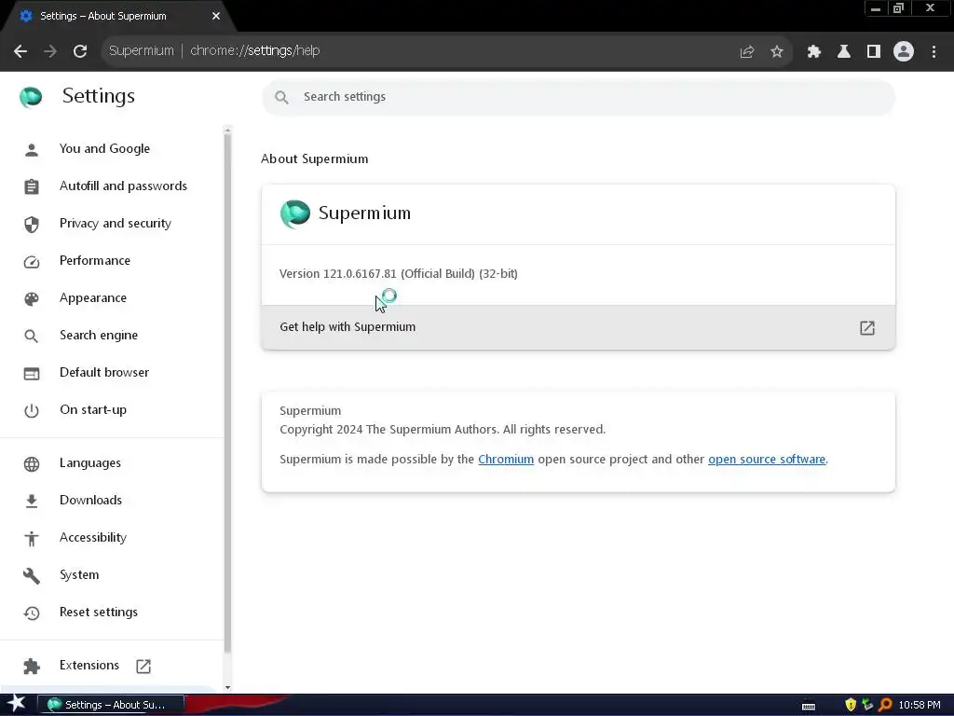
Task: Click the sidebar scrollbar down arrow
Action: tap(227, 687)
